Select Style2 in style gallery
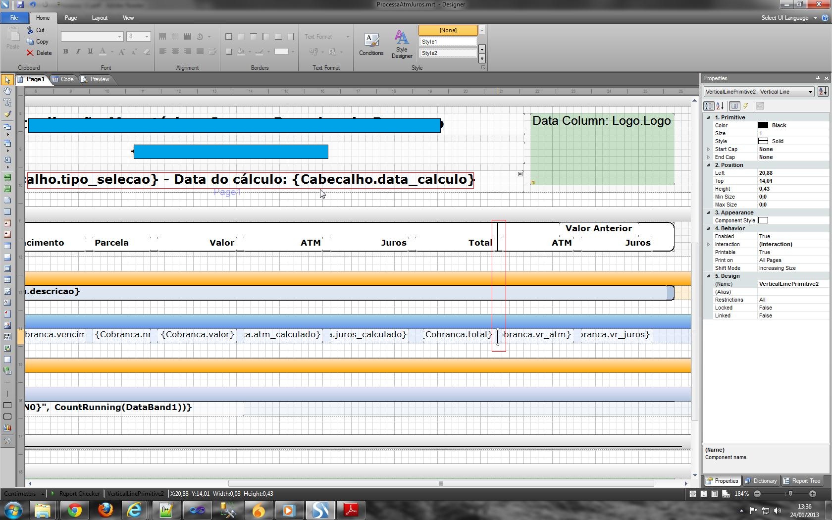Screen dimensions: 832x520 click(x=448, y=53)
